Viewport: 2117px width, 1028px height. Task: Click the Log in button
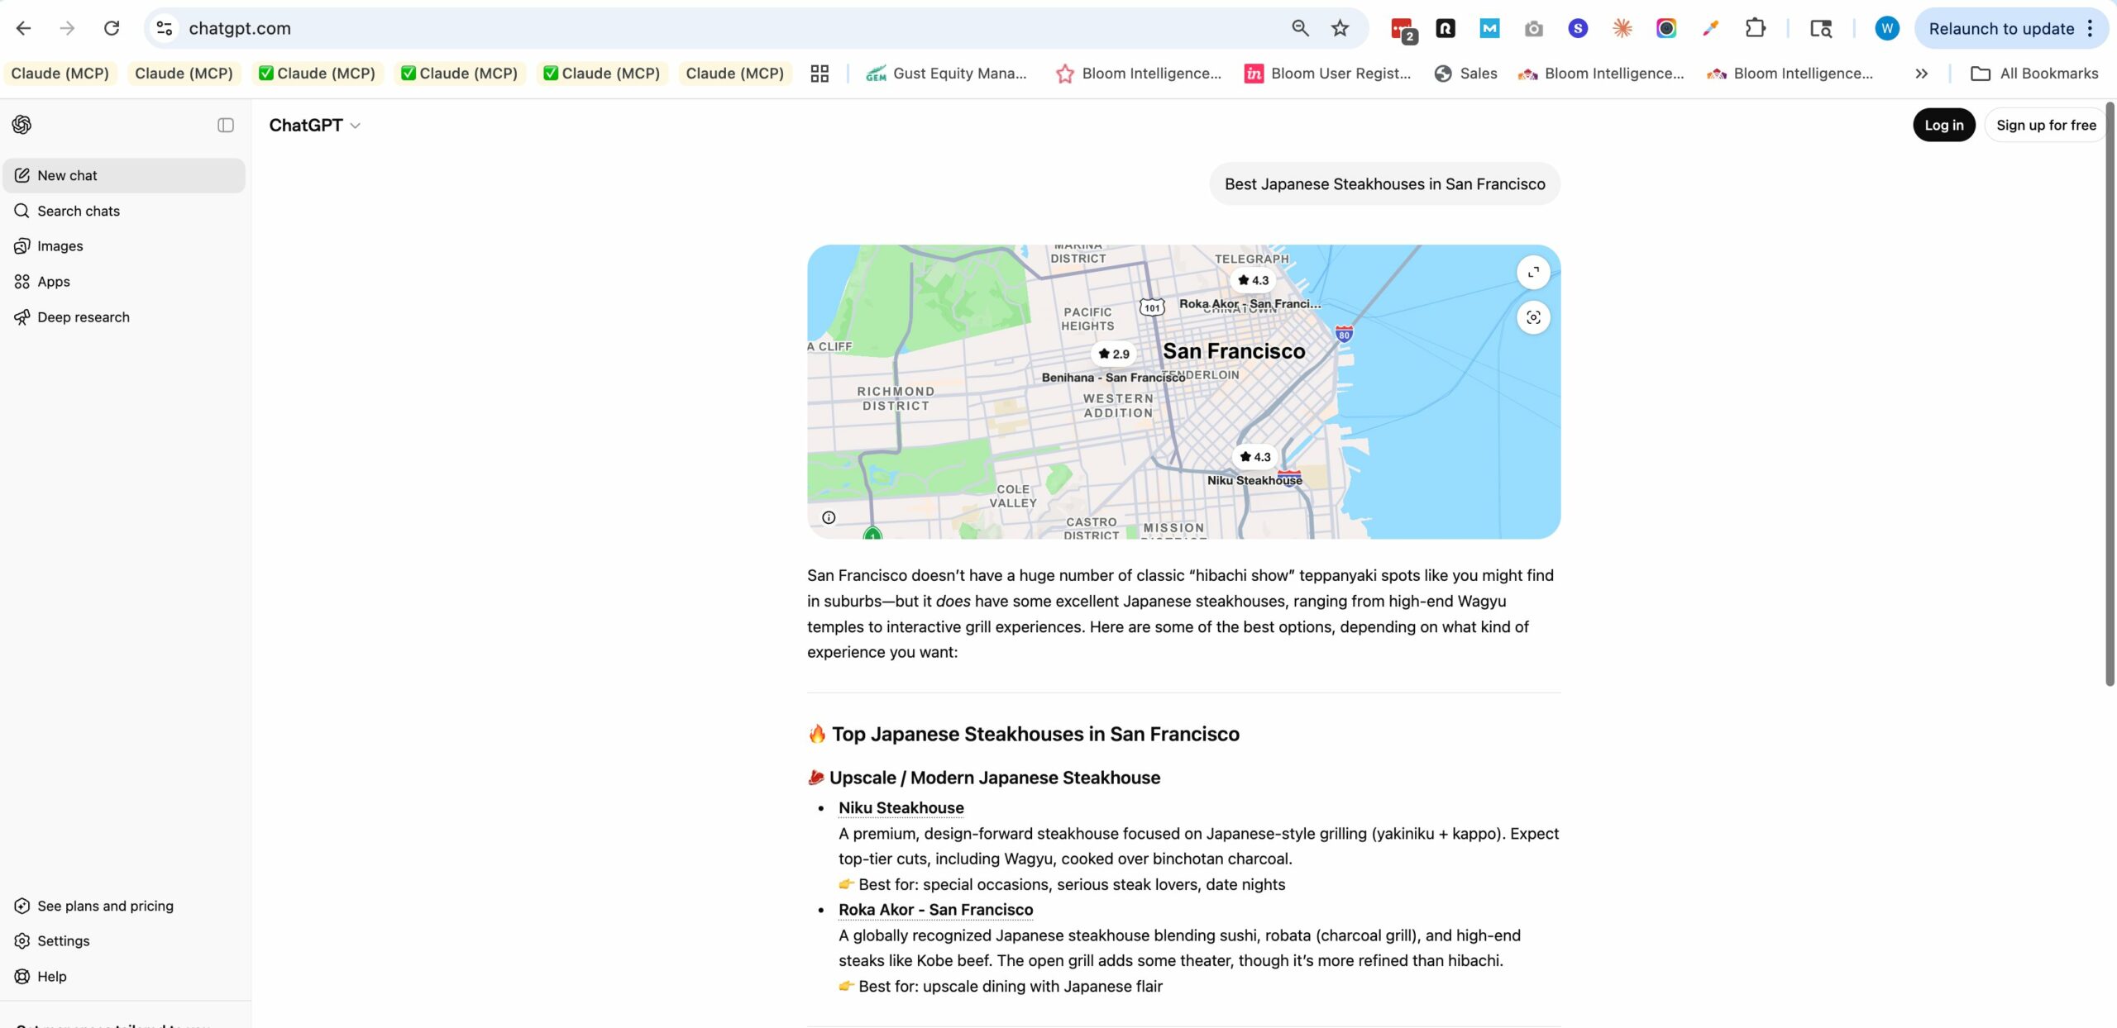(x=1943, y=125)
